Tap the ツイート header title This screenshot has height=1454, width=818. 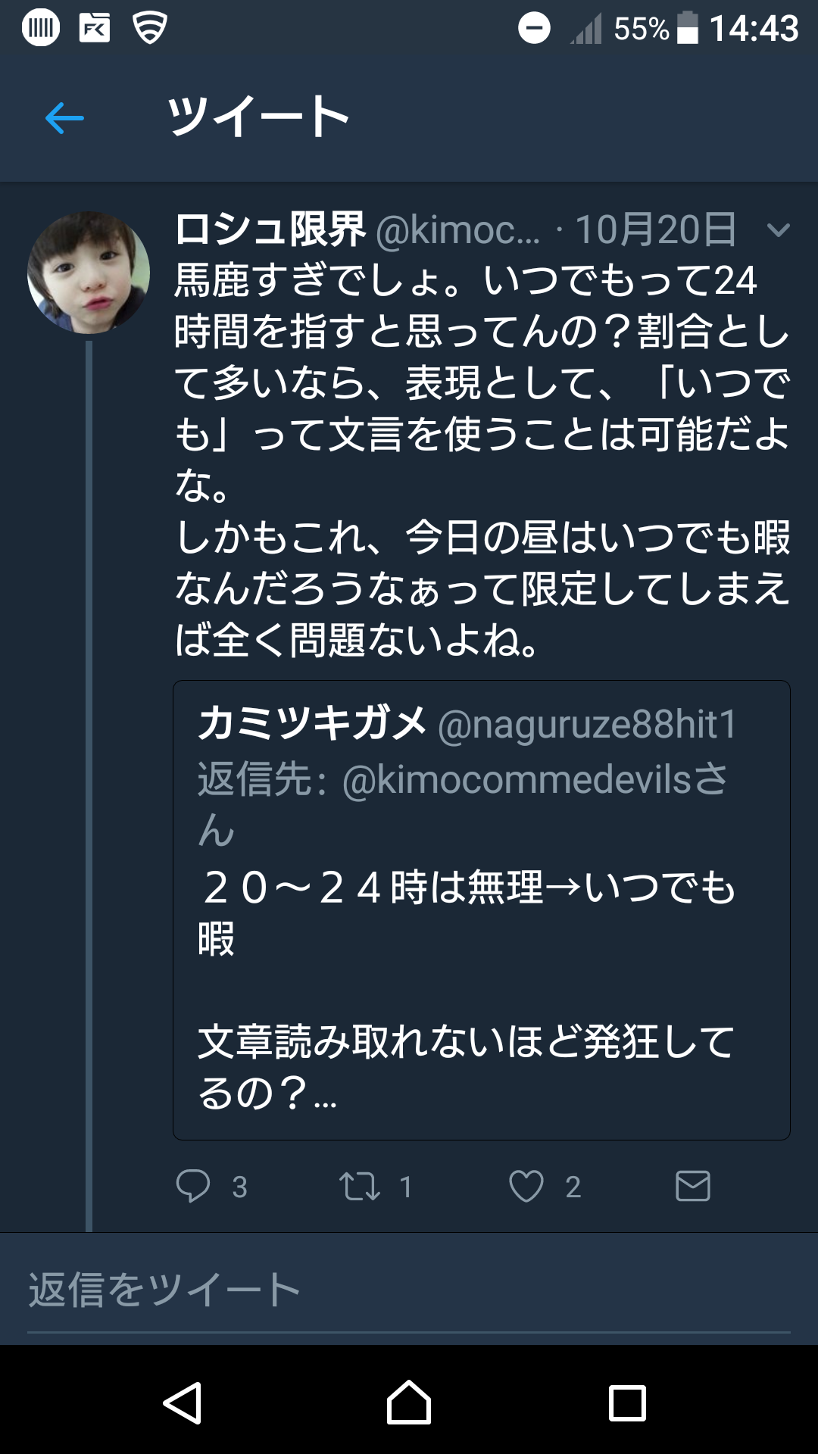point(258,117)
